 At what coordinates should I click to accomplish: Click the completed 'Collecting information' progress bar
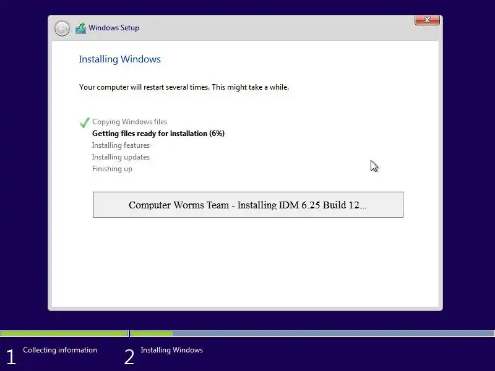coord(64,333)
